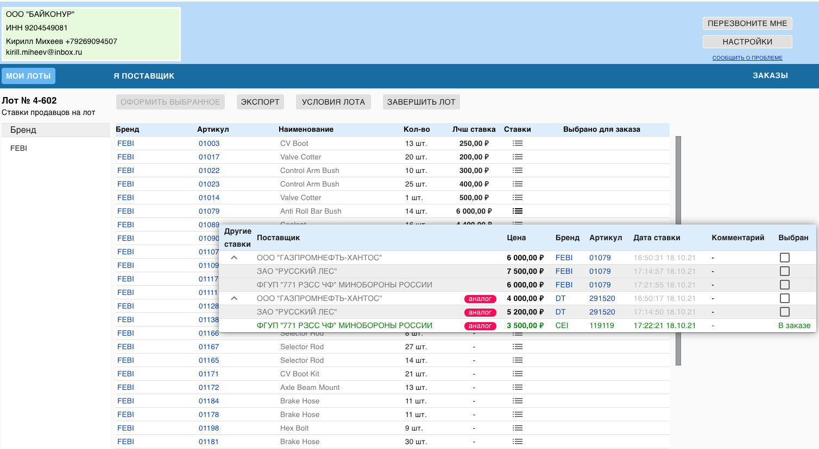
Task: Open bids list icon for article 01165
Action: (518, 360)
